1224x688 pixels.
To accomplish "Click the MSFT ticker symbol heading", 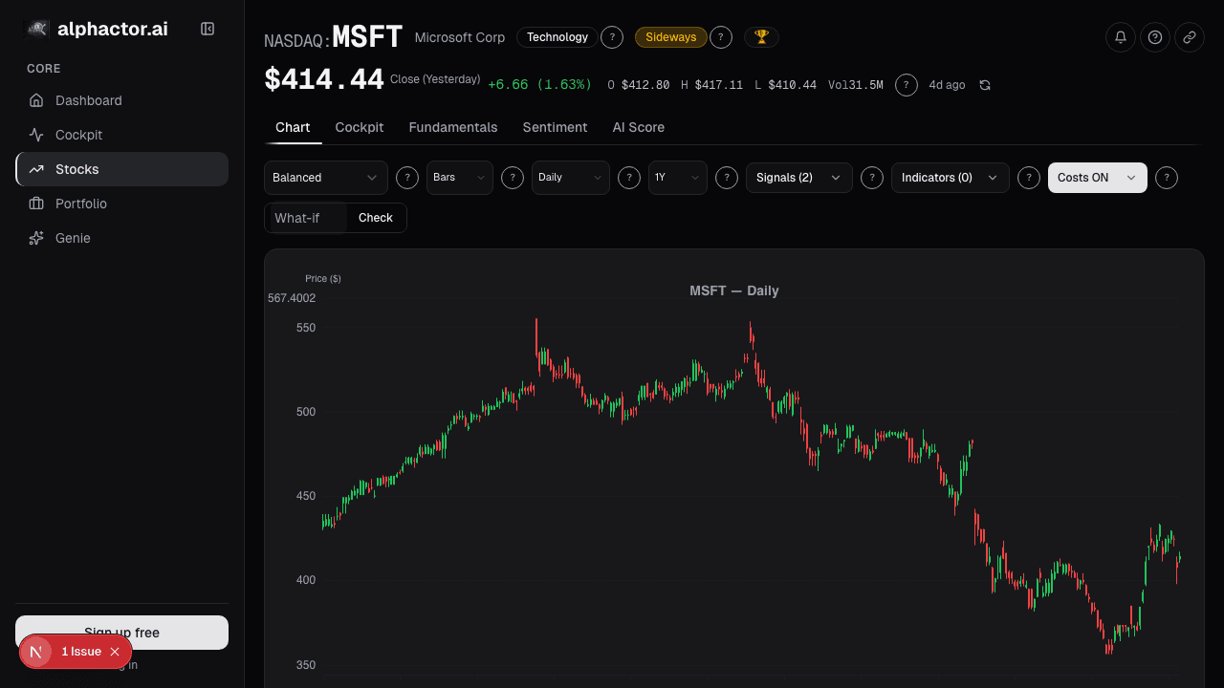I will coord(368,37).
